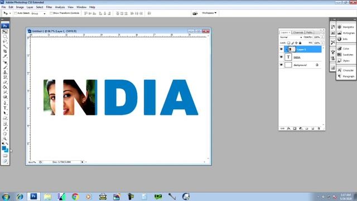Open the Paragraph panel

click(346, 76)
